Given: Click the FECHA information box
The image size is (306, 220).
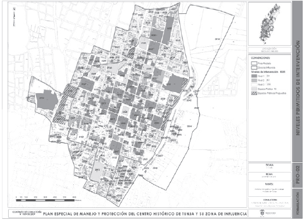Looking at the screenshot, I should [x=269, y=176].
